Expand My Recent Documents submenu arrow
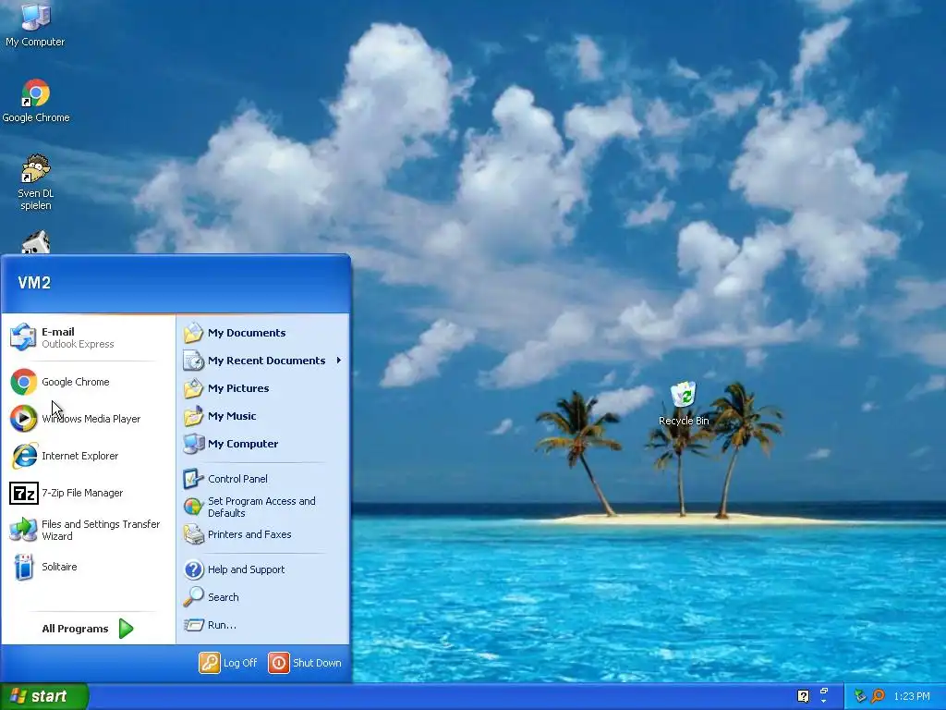This screenshot has width=946, height=710. click(338, 361)
